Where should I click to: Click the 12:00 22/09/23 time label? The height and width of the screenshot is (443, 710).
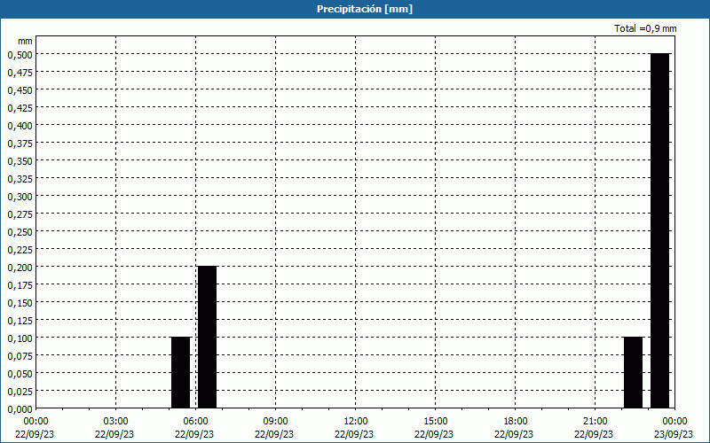coord(354,428)
